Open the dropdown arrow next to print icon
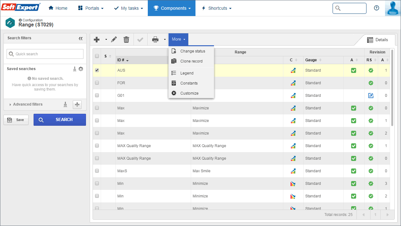This screenshot has width=401, height=226. click(165, 40)
